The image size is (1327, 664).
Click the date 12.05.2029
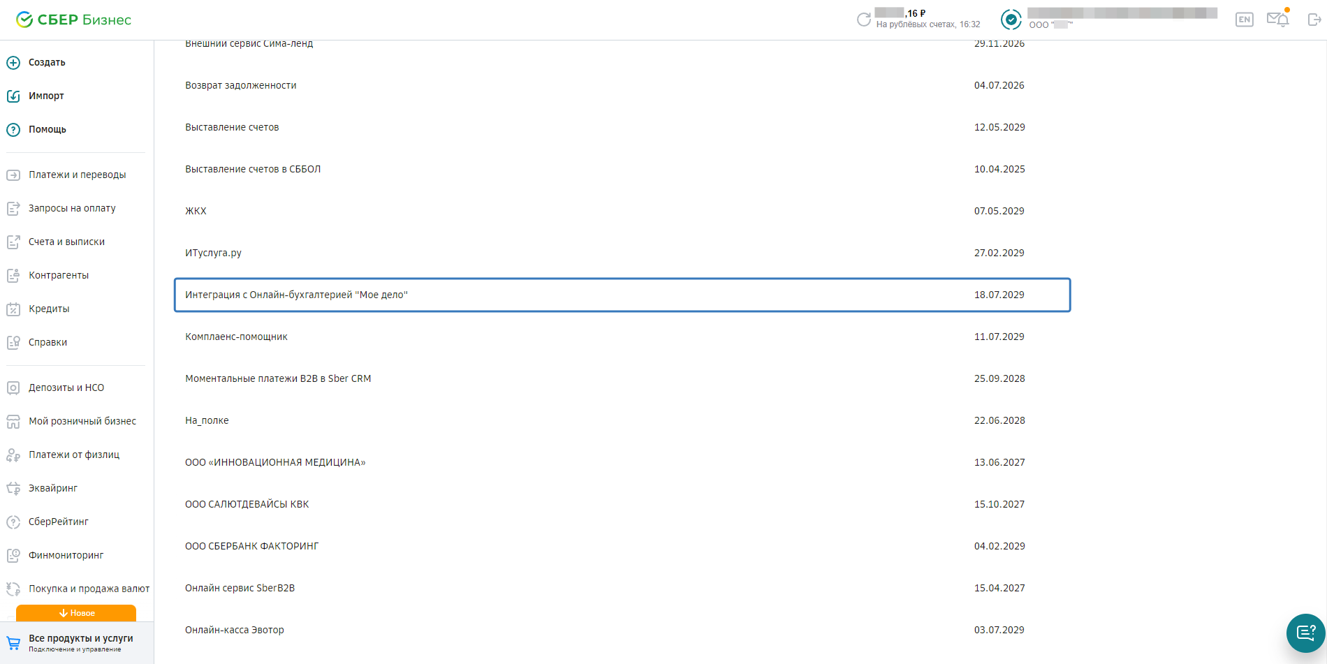pos(999,127)
